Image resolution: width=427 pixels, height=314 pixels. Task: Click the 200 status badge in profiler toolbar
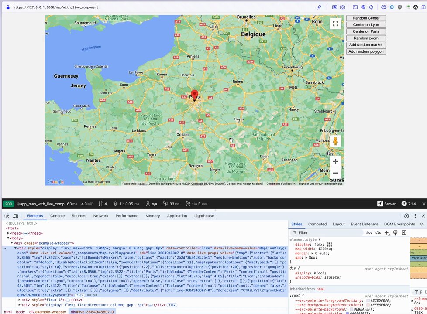(9, 204)
